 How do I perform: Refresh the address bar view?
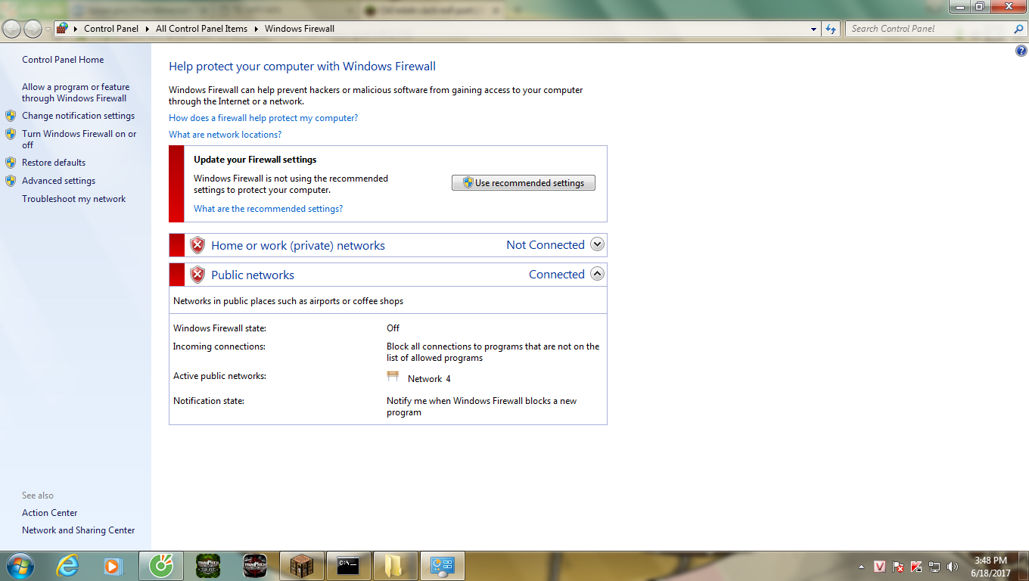(x=831, y=29)
